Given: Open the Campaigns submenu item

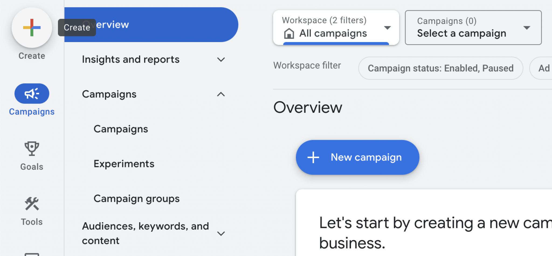Looking at the screenshot, I should click(121, 129).
